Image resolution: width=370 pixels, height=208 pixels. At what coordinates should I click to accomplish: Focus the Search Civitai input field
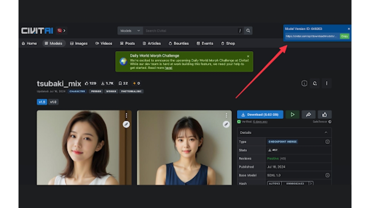coord(190,31)
